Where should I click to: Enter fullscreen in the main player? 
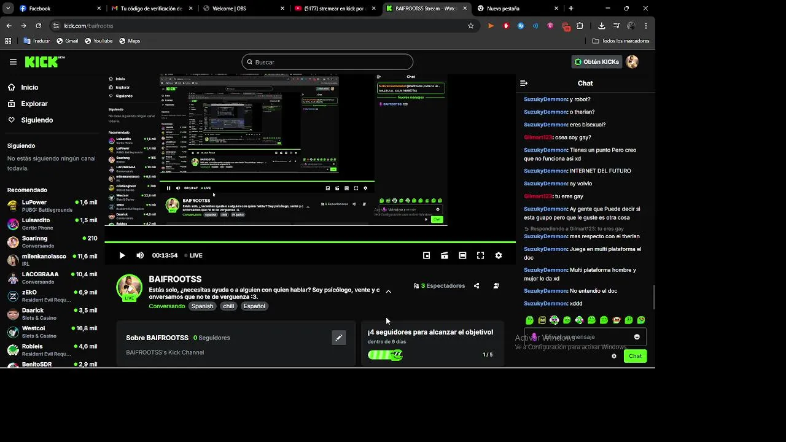[x=480, y=255]
